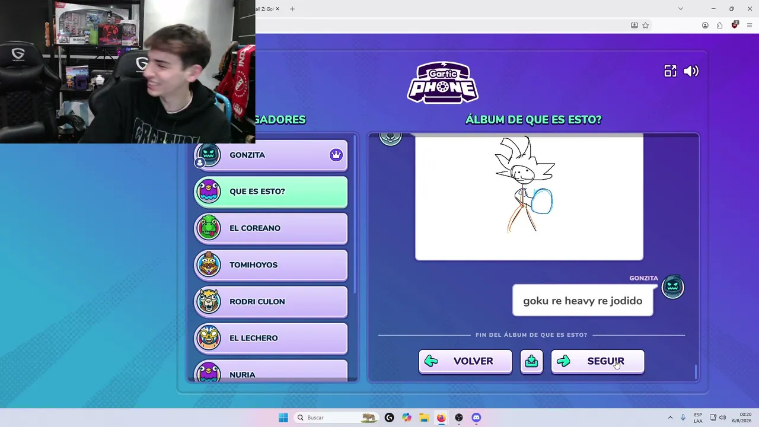Image resolution: width=759 pixels, height=427 pixels.
Task: Select player EL COREANO
Action: [x=271, y=228]
